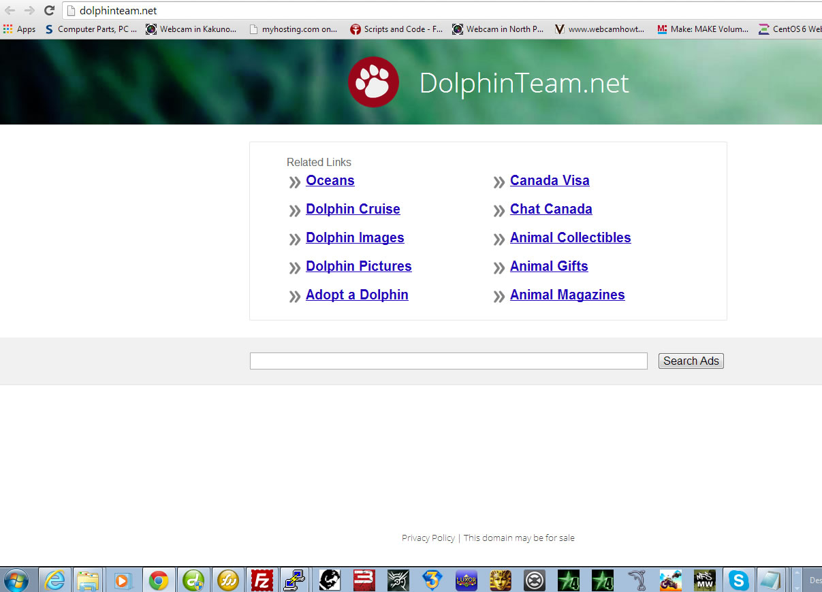Viewport: 822px width, 592px height.
Task: Open the Webcam in North P... bookmark
Action: click(498, 29)
